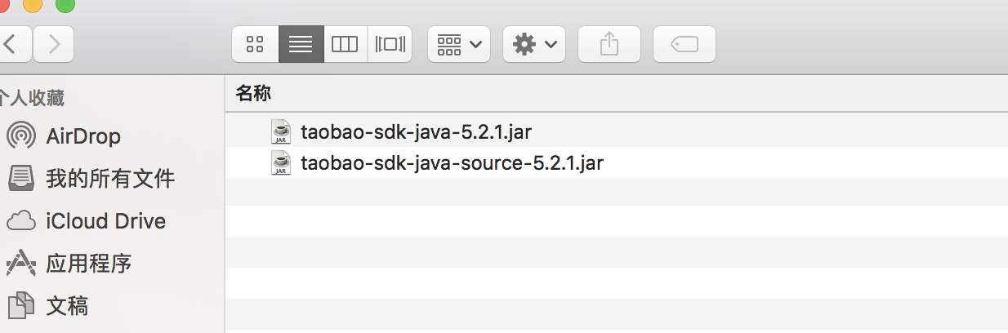Click the AirDrop sidebar icon

pyautogui.click(x=22, y=135)
